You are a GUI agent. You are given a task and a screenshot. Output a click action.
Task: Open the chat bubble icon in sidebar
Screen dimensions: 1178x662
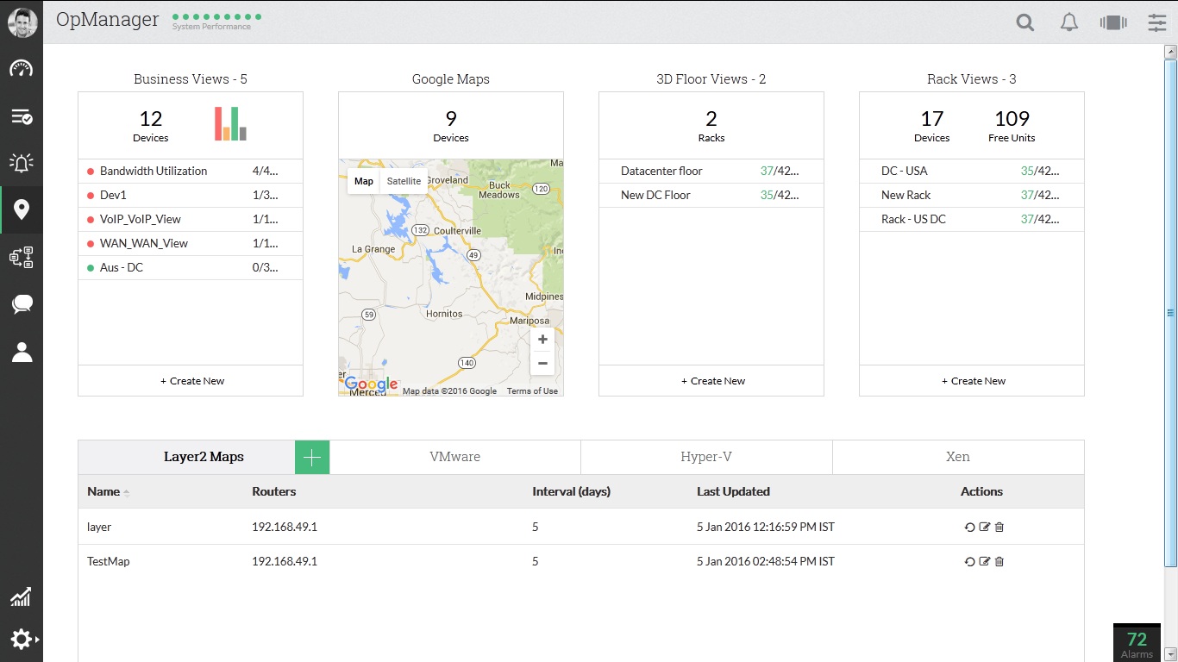[22, 303]
